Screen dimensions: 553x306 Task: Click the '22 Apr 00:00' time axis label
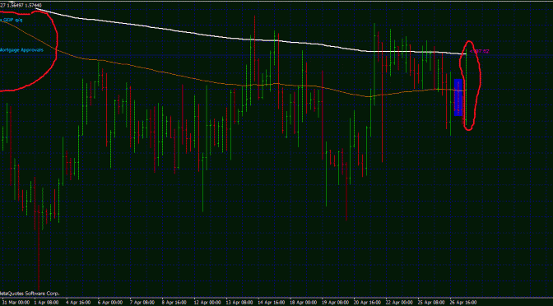[399, 303]
